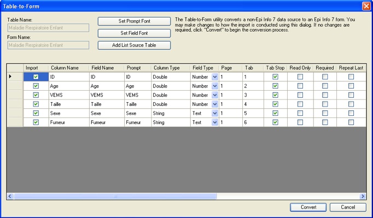The image size is (373, 218).
Task: Toggle Tab Stop for the VEMS row
Action: point(275,95)
